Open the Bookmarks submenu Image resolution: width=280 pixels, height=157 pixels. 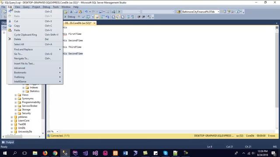[x=35, y=72]
